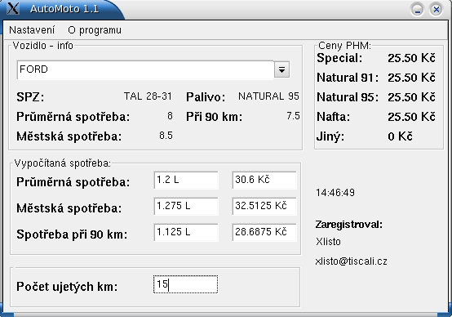
Task: Expand the vehicle dropdown arrow
Action: coord(281,69)
